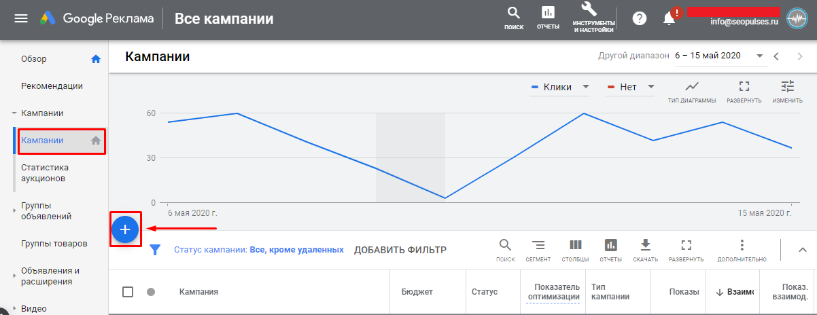817x315 pixels.
Task: Expand chart with Развернуть icon above graph
Action: [x=744, y=92]
